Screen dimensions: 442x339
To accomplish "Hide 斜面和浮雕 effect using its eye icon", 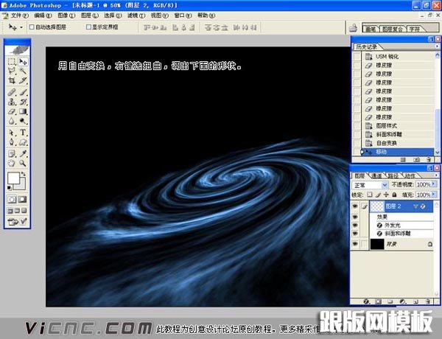I will click(355, 234).
